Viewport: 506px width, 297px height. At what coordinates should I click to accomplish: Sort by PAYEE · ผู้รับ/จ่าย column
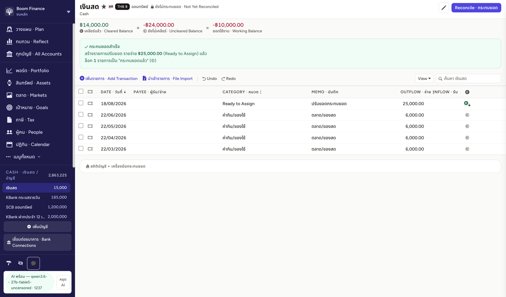click(150, 92)
